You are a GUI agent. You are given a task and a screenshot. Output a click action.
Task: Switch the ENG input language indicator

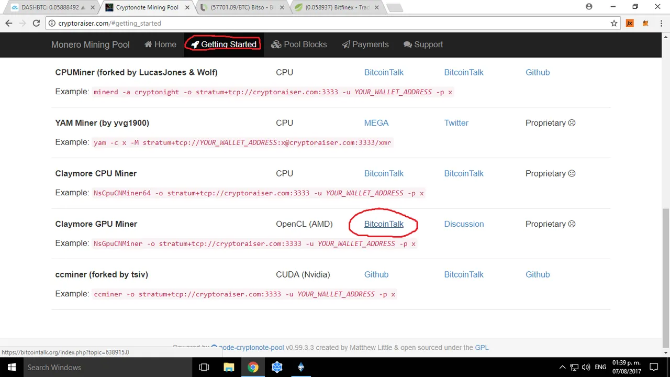point(600,367)
